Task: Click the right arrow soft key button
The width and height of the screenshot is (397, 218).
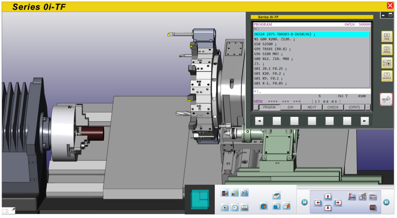Action: [x=364, y=121]
